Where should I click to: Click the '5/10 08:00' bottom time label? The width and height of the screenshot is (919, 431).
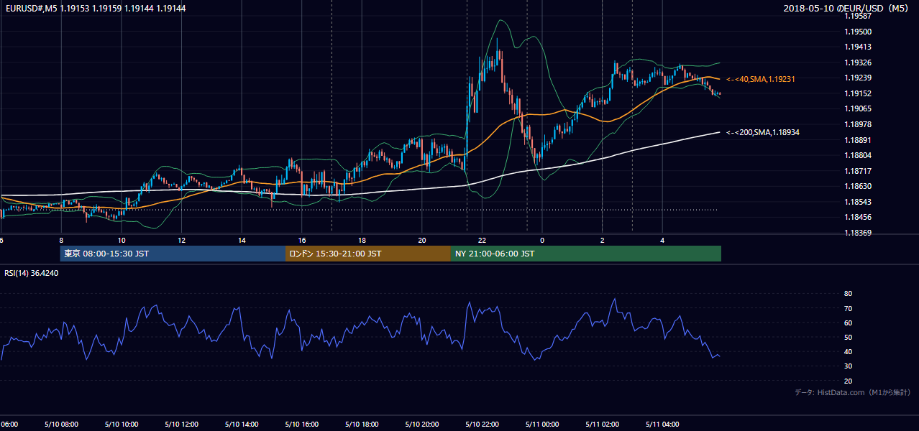pyautogui.click(x=61, y=425)
